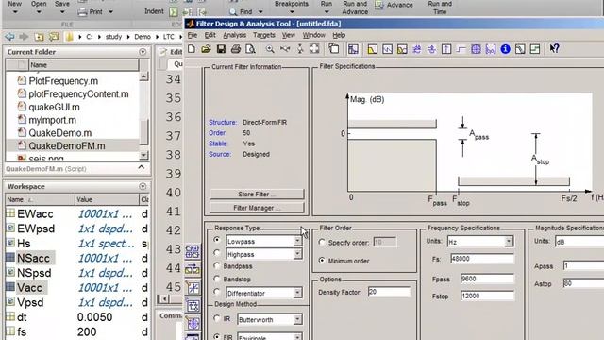Show the Pole/Zero plot icon
The width and height of the screenshot is (604, 340).
[476, 49]
